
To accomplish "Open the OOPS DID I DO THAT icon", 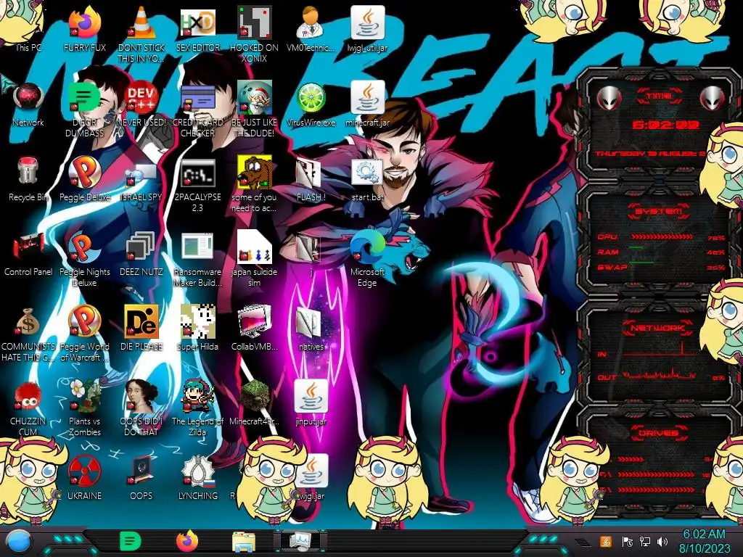I will click(x=141, y=408).
